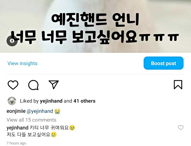The width and height of the screenshot is (191, 146).
Task: Tap the tagged people icon on the photo
Action: 12,41
